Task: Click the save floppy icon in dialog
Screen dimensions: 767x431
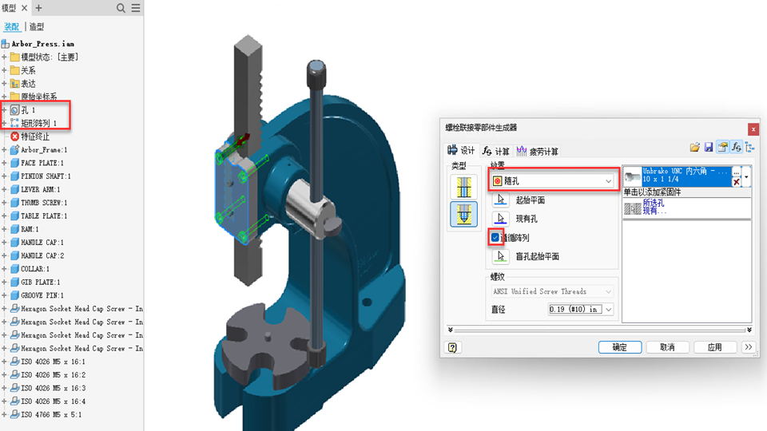Action: point(709,147)
